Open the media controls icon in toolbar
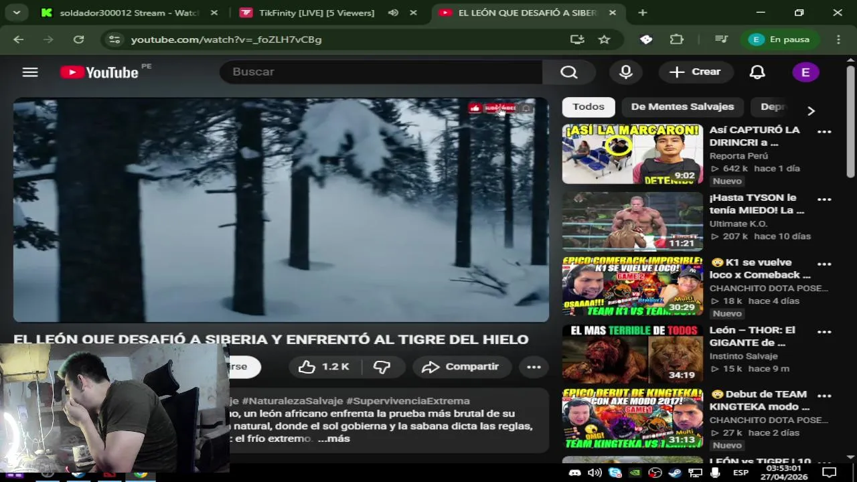The height and width of the screenshot is (482, 857). [721, 39]
